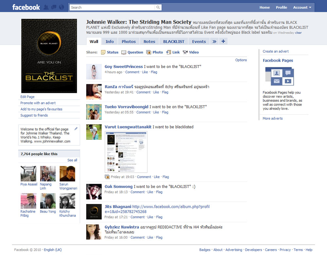Screen dimensions: 327x255
Task: Go to Profile in top navigation
Action: click(282, 8)
